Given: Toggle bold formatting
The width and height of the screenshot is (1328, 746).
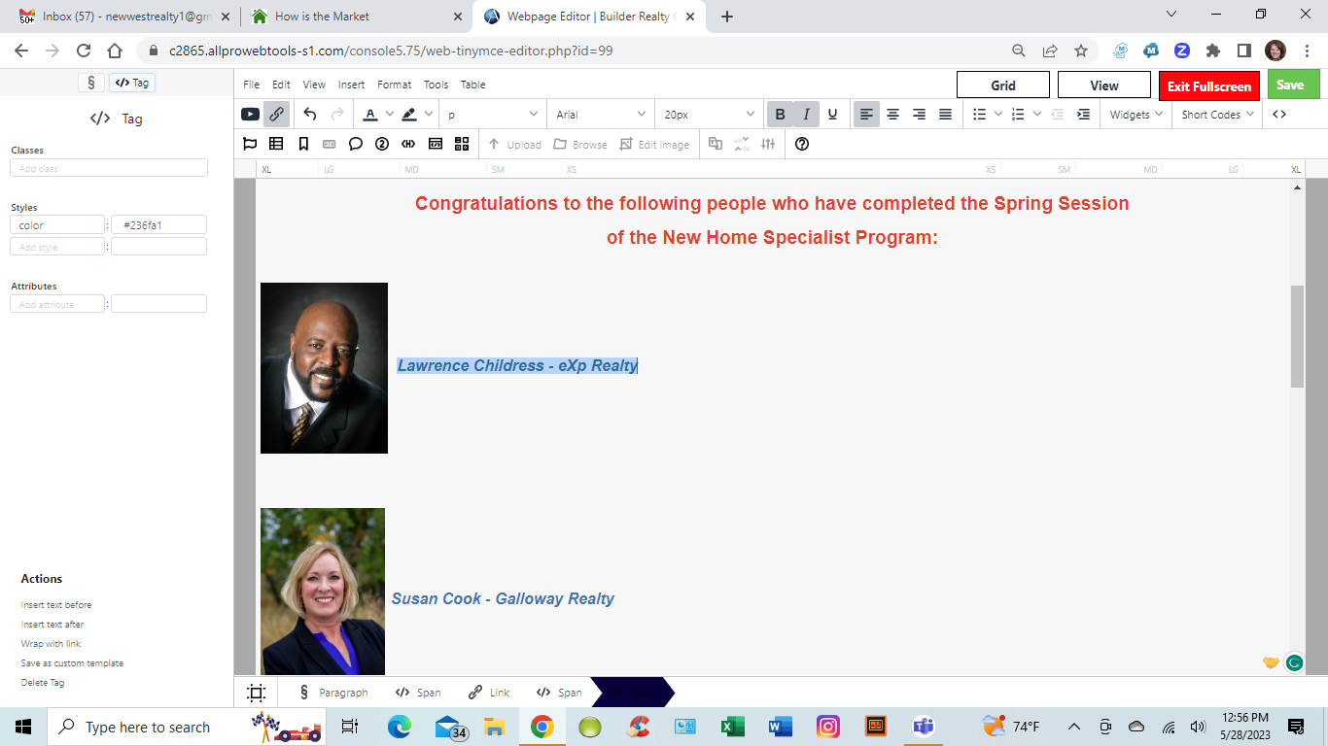Looking at the screenshot, I should [780, 115].
